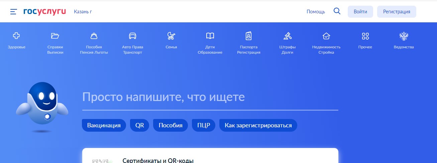Open the Помощь link
The image size is (437, 163).
pos(316,12)
